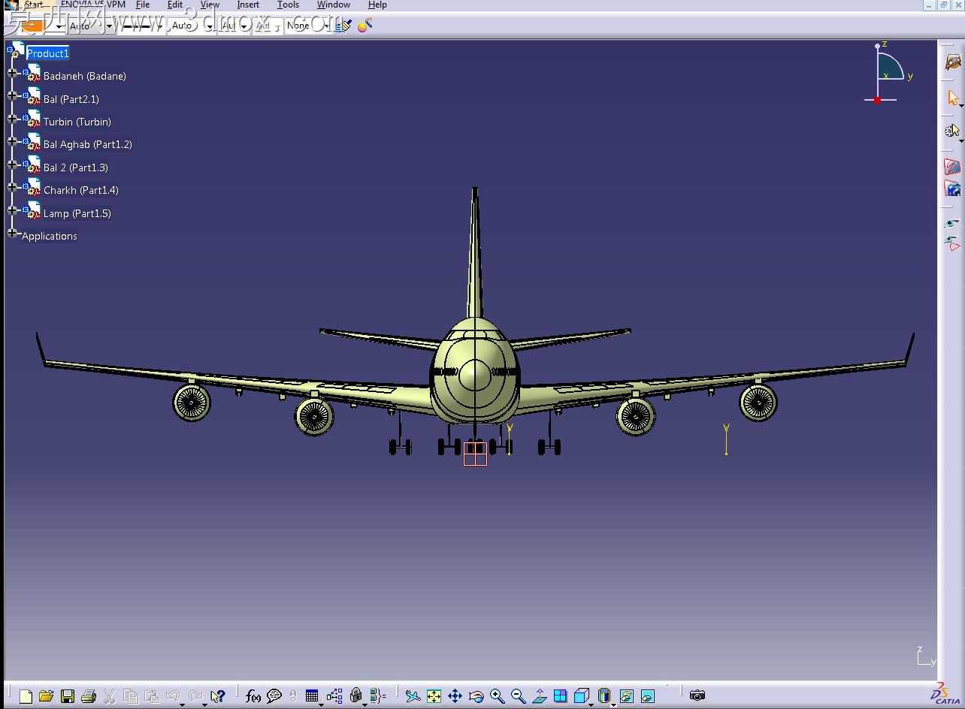The image size is (965, 709).
Task: Click the Zoom In magnifier icon
Action: [x=497, y=696]
